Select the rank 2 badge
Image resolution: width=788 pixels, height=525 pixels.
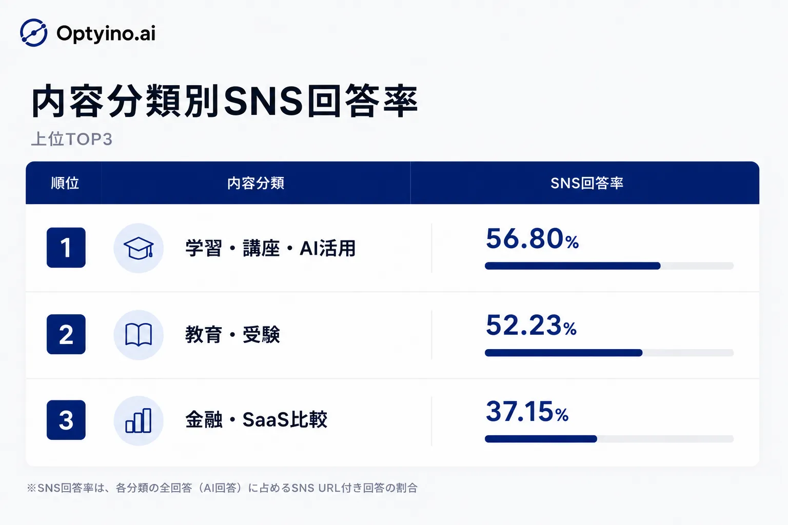click(66, 334)
